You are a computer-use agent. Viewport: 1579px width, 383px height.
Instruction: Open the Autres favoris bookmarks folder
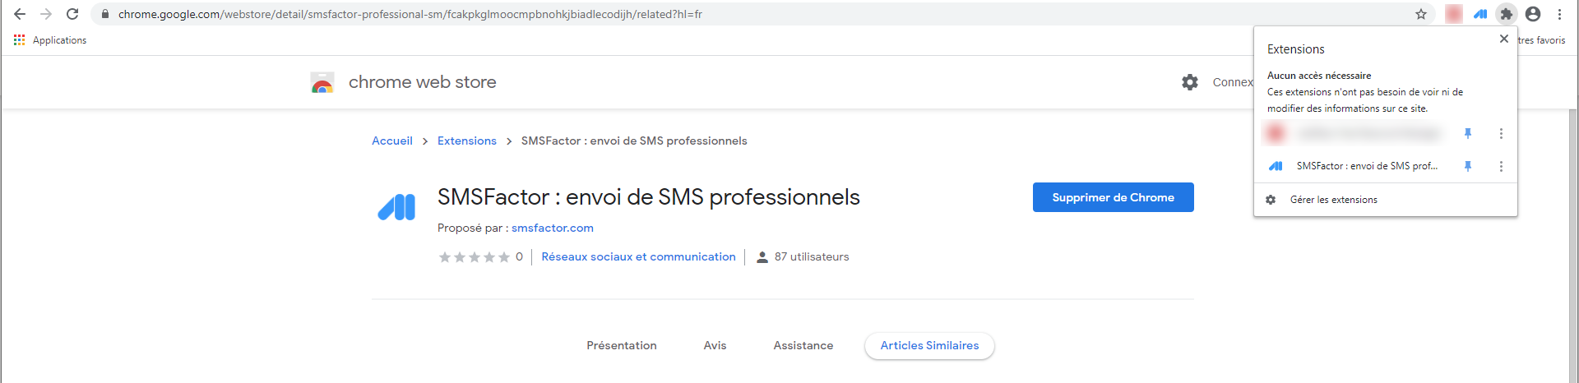(x=1541, y=40)
